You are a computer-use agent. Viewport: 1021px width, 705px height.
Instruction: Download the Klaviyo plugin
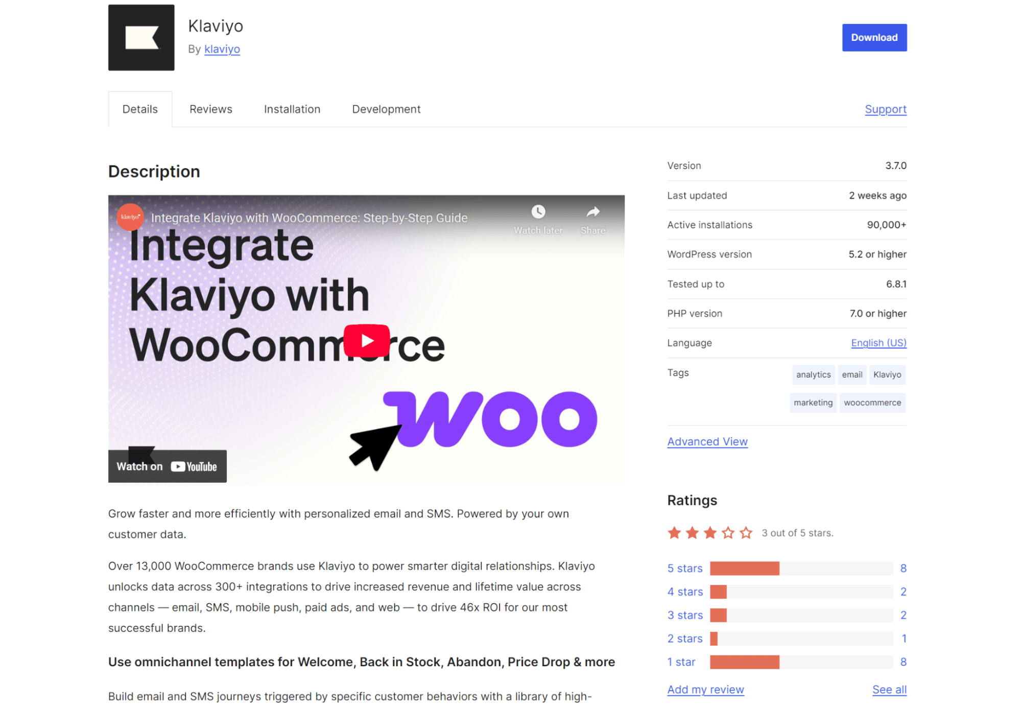(x=874, y=37)
